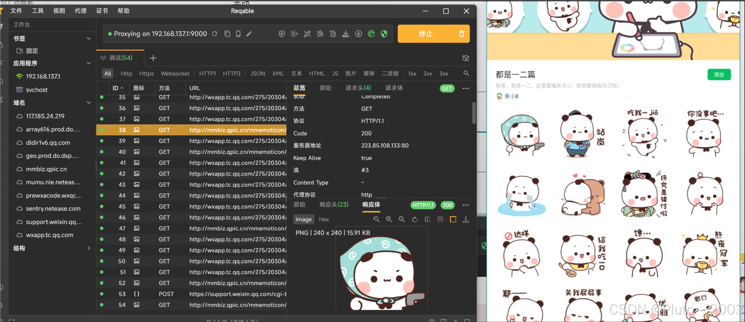Image resolution: width=745 pixels, height=322 pixels.
Task: Open the 证书 menu
Action: [x=102, y=11]
